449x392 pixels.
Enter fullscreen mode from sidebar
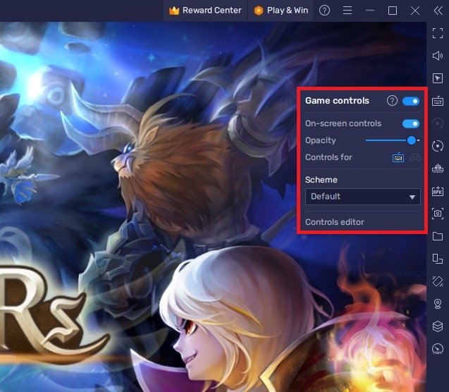click(x=438, y=33)
